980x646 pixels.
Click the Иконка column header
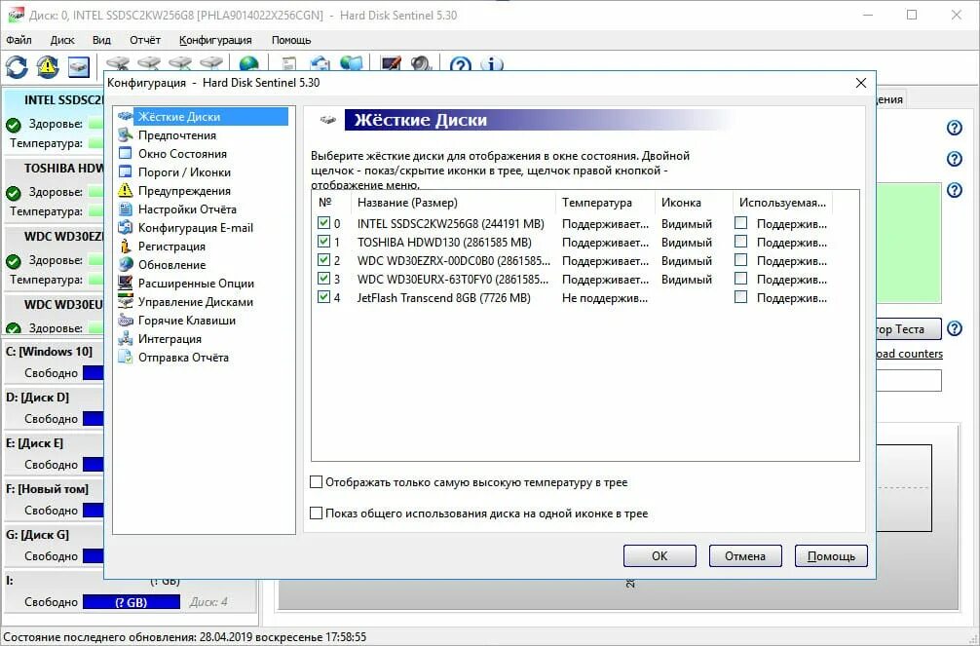point(694,203)
